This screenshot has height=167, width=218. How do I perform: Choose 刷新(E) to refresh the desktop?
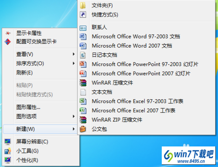click(24, 73)
